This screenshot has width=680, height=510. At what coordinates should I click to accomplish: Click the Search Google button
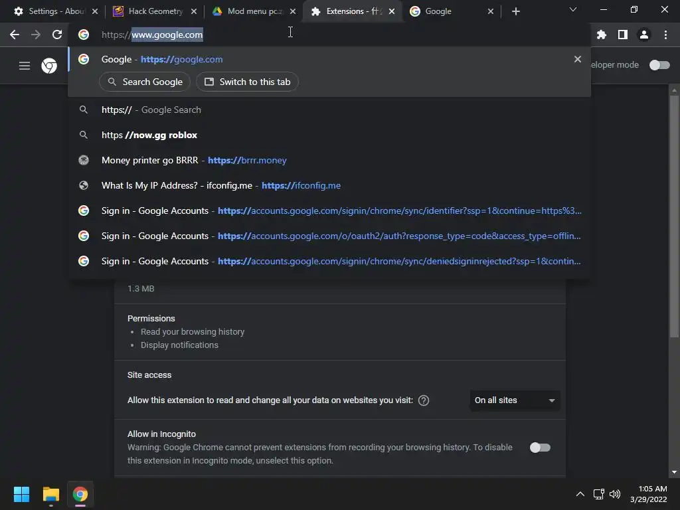(x=145, y=82)
